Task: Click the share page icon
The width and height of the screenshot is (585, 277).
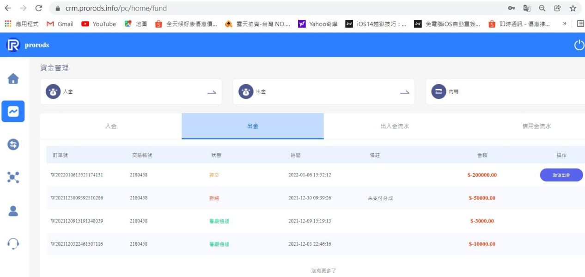Action: coord(557,8)
